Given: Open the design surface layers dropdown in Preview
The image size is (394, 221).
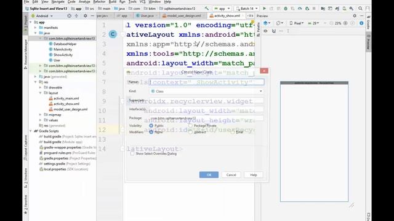Looking at the screenshot, I should click(x=267, y=23).
